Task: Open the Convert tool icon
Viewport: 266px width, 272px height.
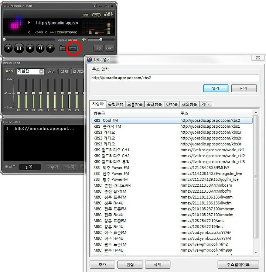Action: 109,14
